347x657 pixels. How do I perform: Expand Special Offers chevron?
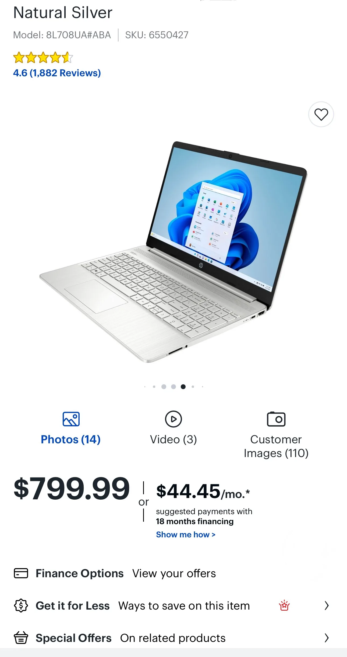(x=327, y=638)
